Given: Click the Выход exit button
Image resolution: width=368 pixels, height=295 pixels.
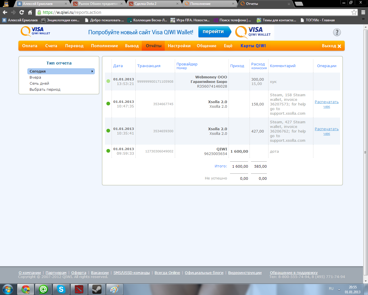Looking at the screenshot, I should [331, 46].
